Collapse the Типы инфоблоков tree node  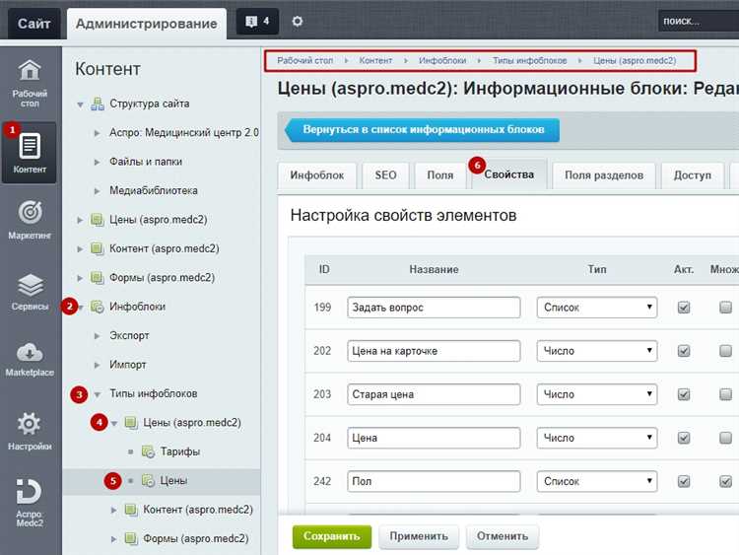98,394
